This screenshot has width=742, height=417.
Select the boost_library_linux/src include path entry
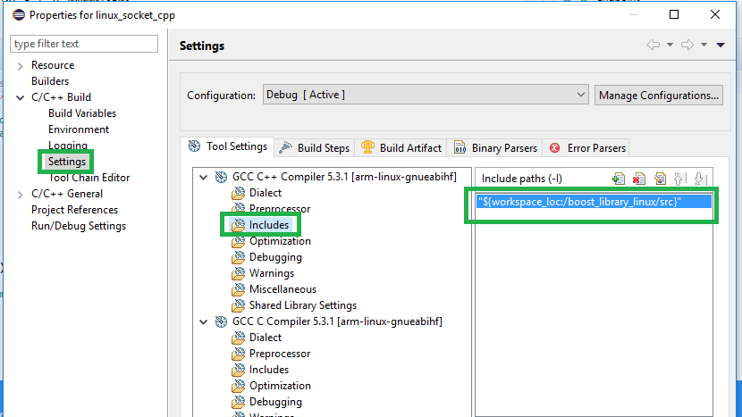coord(580,202)
